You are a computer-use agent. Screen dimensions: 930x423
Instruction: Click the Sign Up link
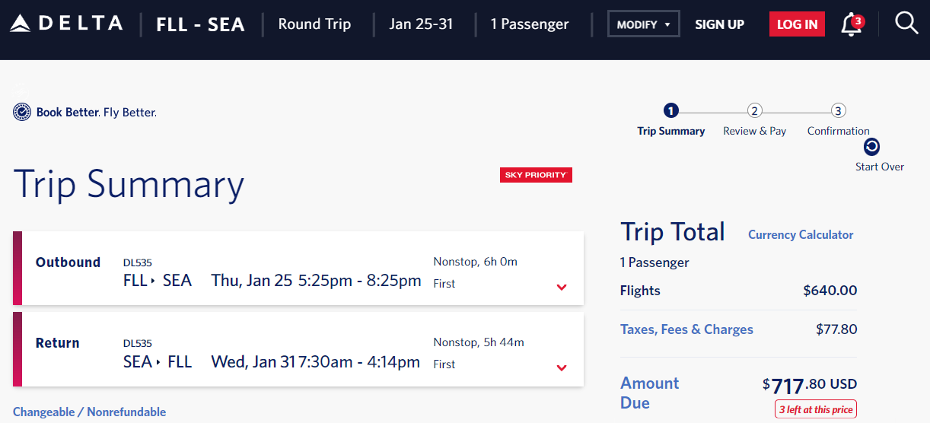719,24
